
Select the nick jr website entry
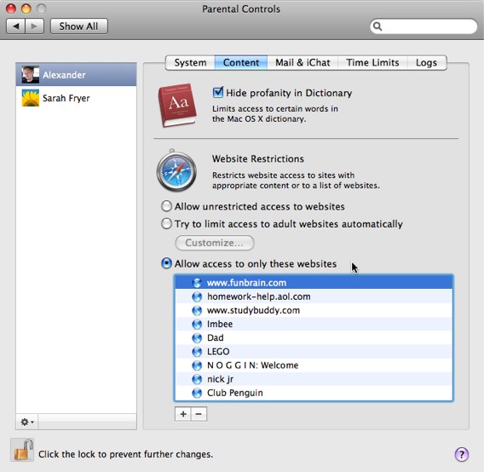314,379
